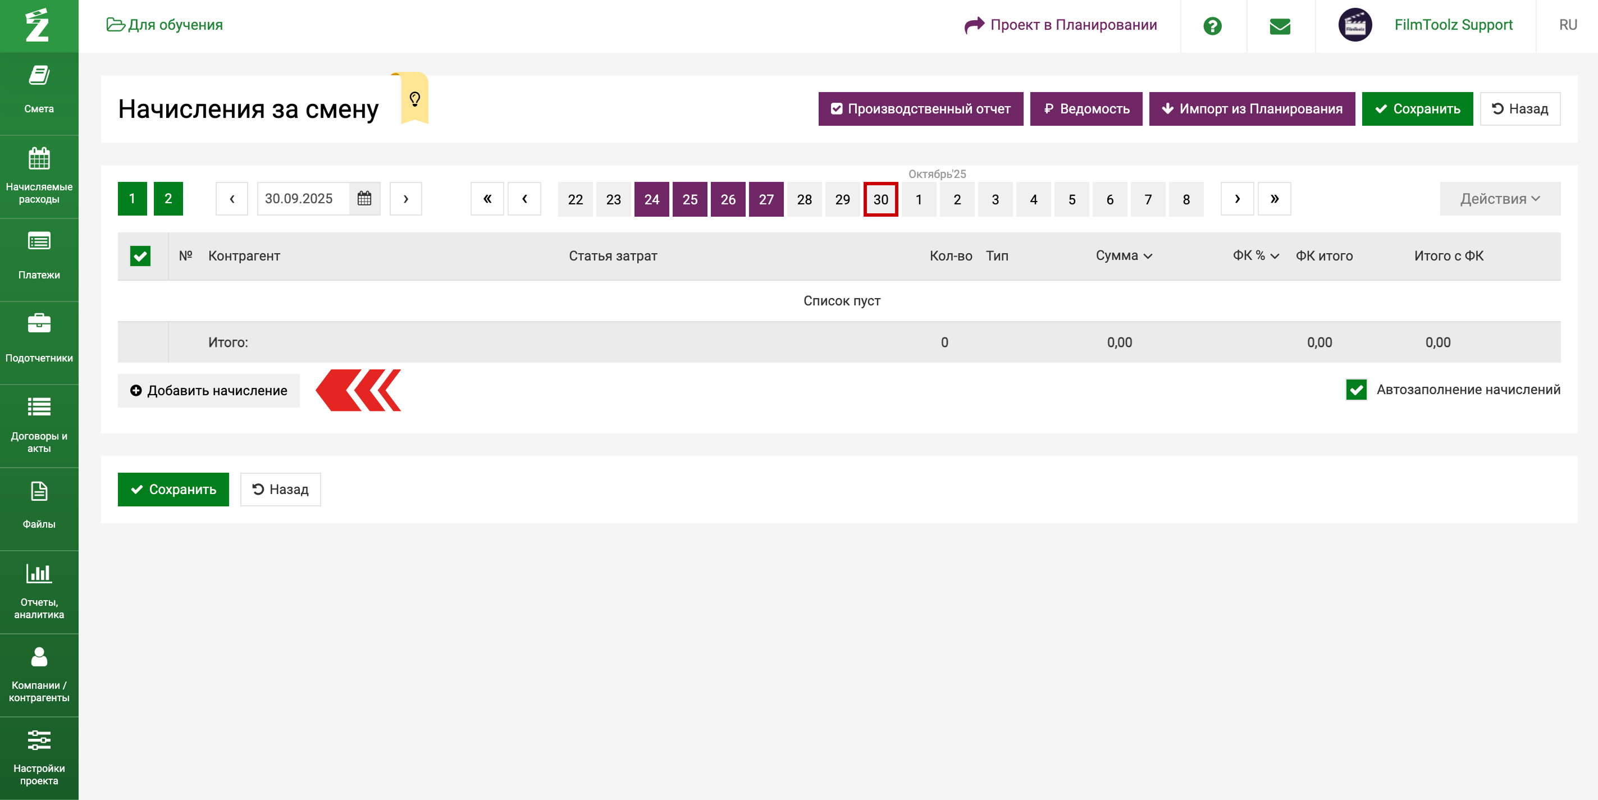The height and width of the screenshot is (800, 1598).
Task: Toggle the select-all checkbox in table header
Action: coord(140,256)
